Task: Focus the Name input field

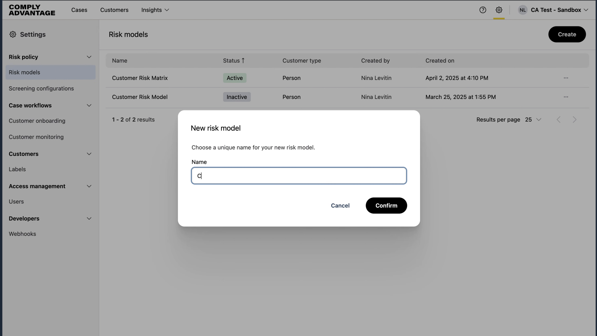Action: point(298,176)
